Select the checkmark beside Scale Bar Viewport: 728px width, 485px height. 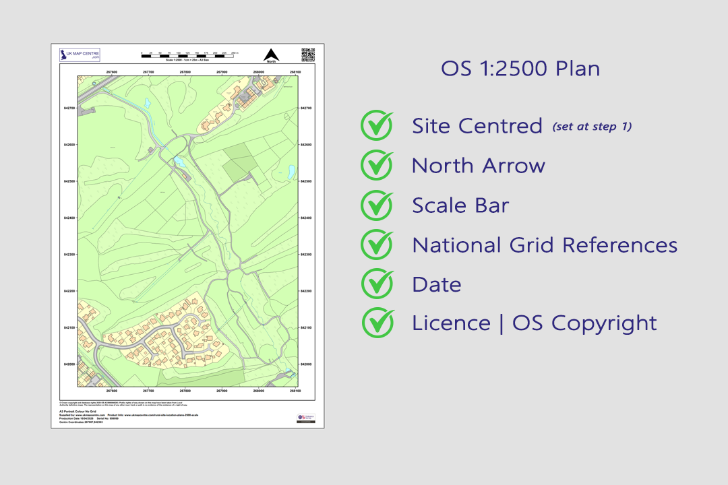tap(377, 205)
